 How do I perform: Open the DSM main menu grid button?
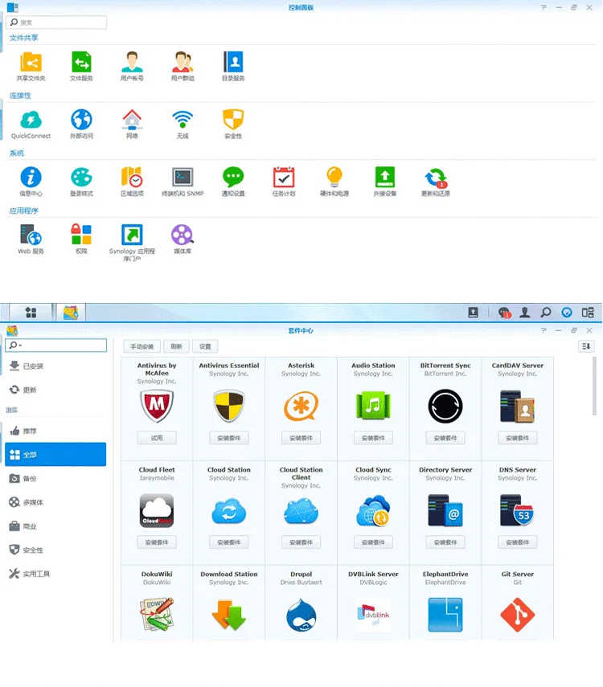(31, 313)
